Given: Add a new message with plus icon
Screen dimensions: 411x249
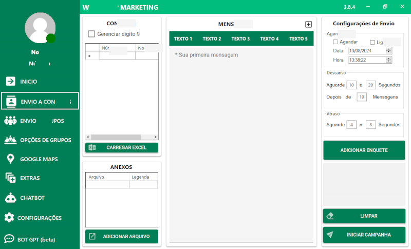Looking at the screenshot, I should pyautogui.click(x=309, y=24).
